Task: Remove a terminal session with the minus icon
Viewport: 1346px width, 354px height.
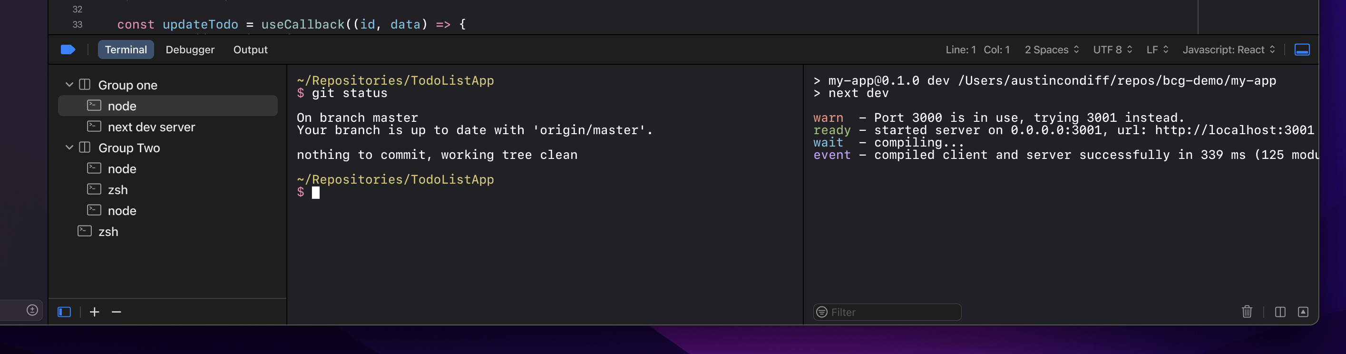Action: pos(116,312)
